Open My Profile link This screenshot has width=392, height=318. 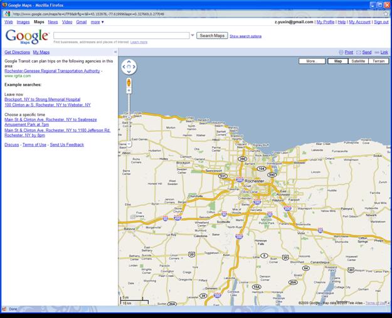[326, 22]
